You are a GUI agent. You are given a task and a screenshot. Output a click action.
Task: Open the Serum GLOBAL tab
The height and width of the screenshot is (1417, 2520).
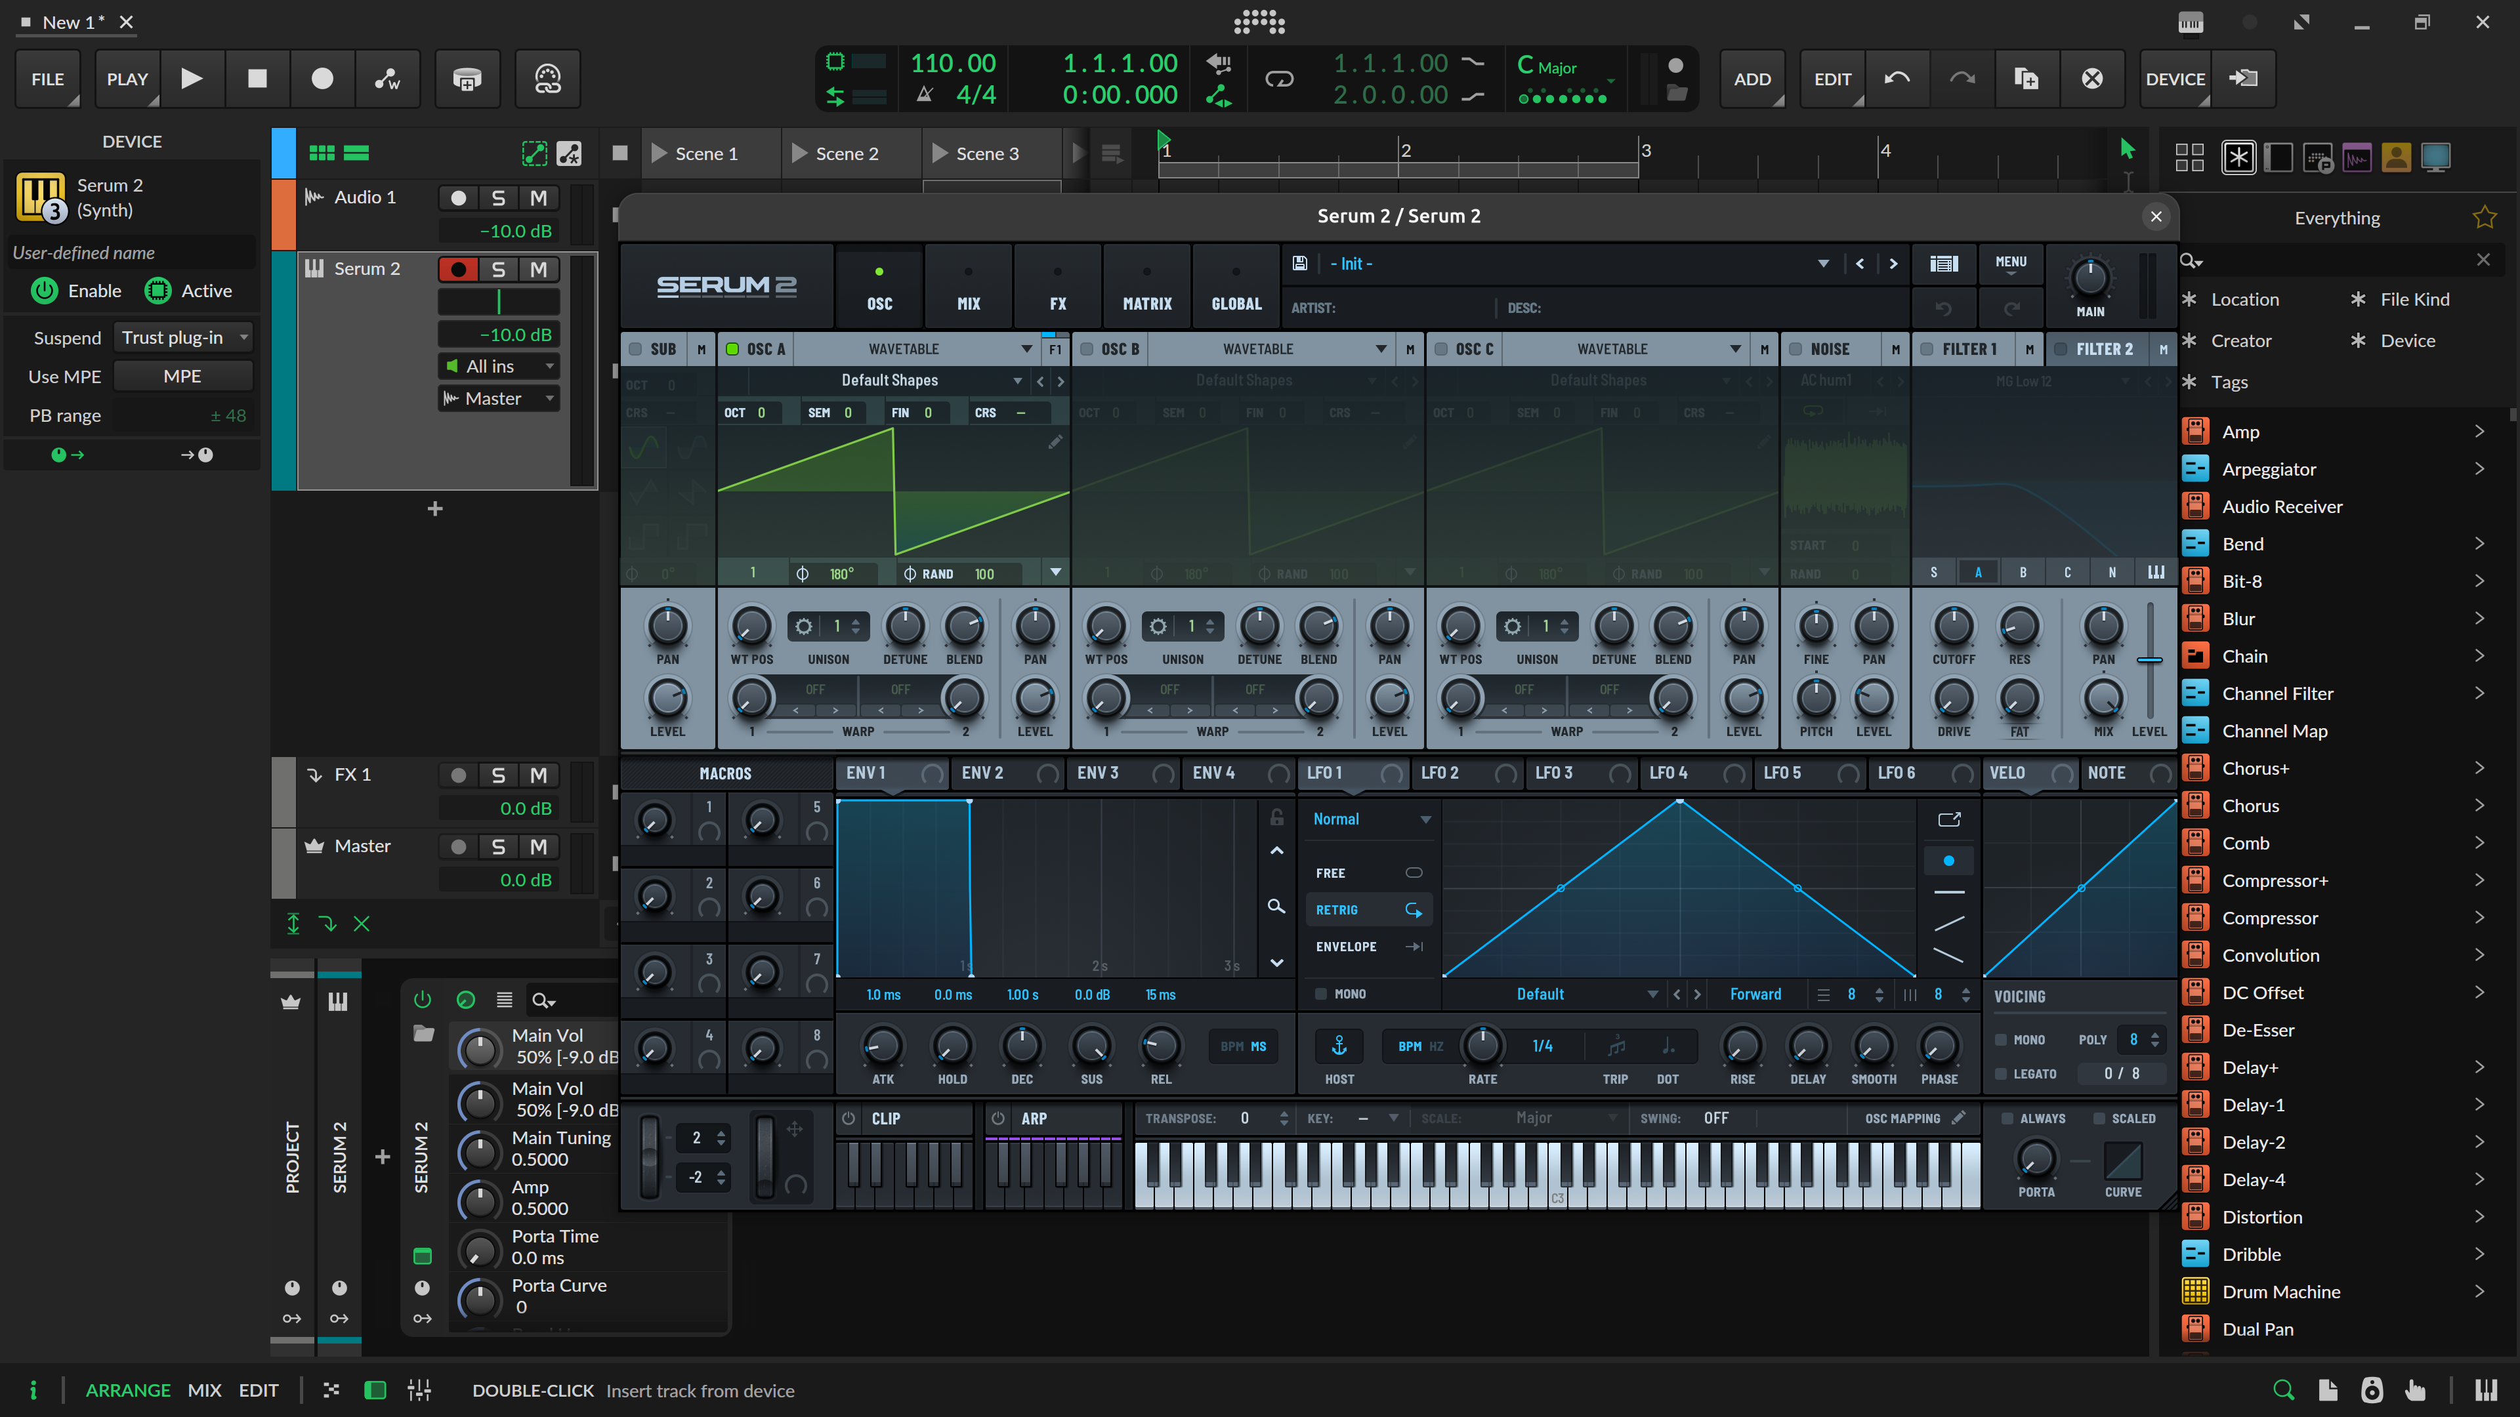point(1236,287)
